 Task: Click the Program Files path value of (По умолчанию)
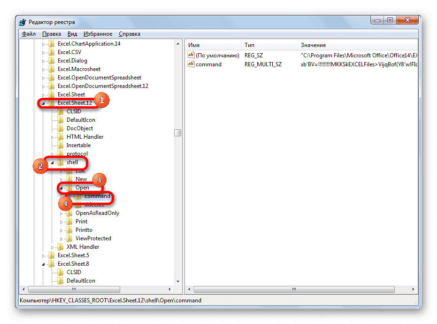pyautogui.click(x=359, y=55)
